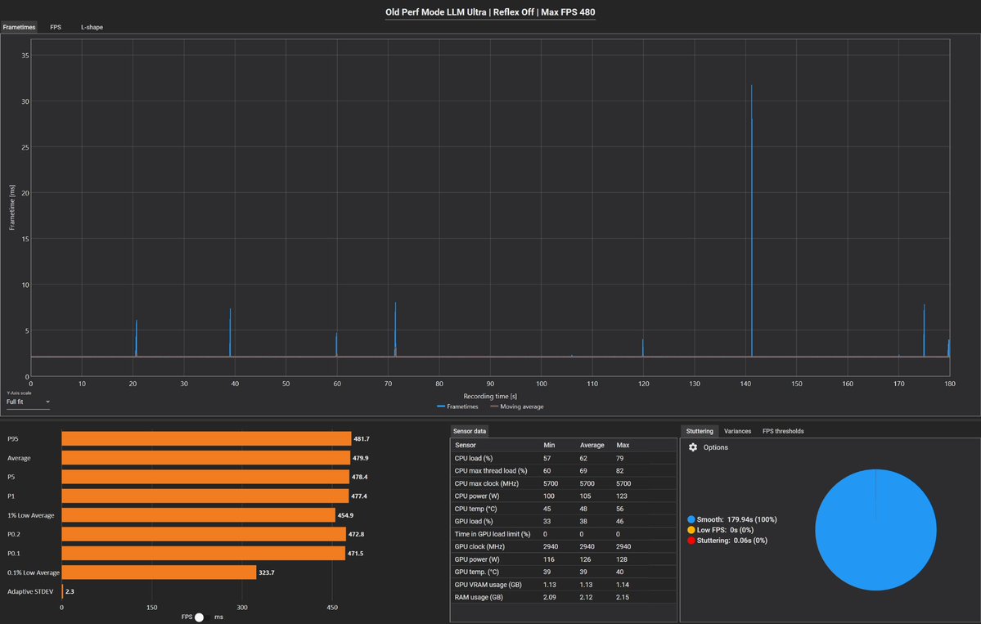
Task: Open the Frametimes tab
Action: click(x=19, y=27)
